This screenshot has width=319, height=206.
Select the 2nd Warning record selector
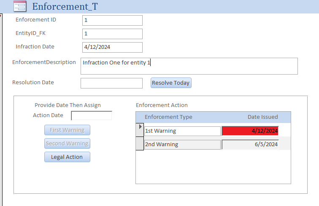tap(140, 144)
